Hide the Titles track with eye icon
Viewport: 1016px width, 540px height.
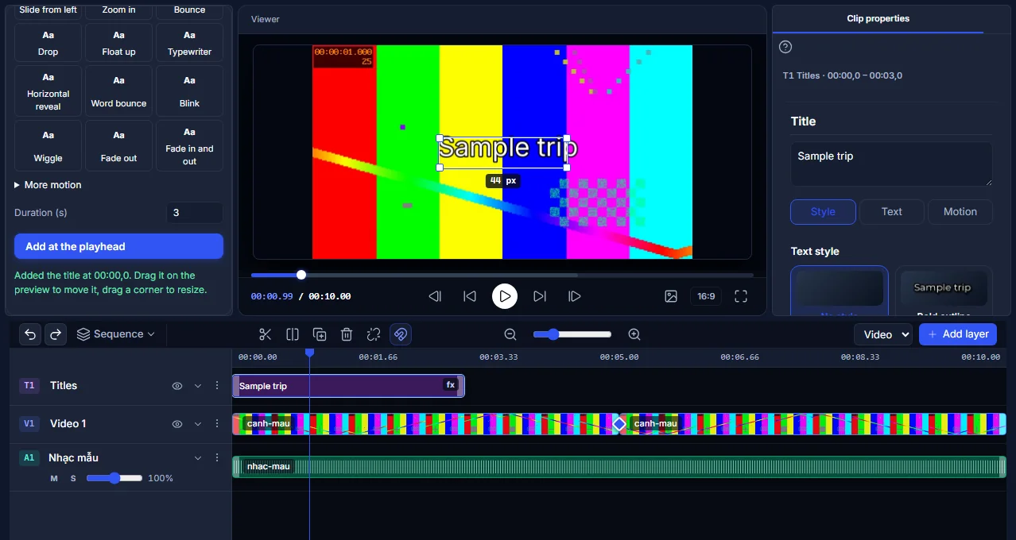pyautogui.click(x=177, y=386)
